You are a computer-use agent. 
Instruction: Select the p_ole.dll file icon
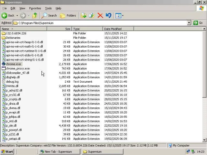[4, 126]
